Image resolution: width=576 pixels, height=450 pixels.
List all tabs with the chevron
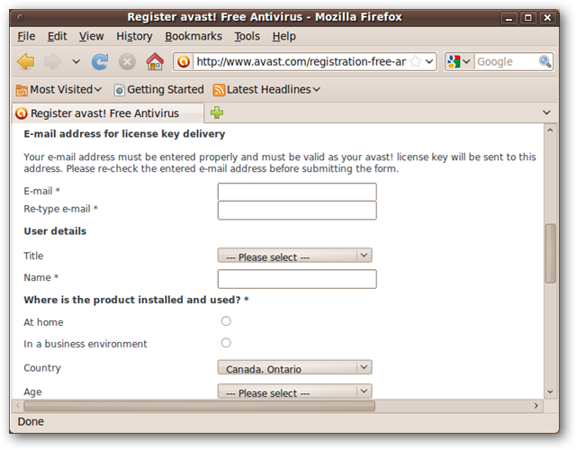(x=546, y=112)
